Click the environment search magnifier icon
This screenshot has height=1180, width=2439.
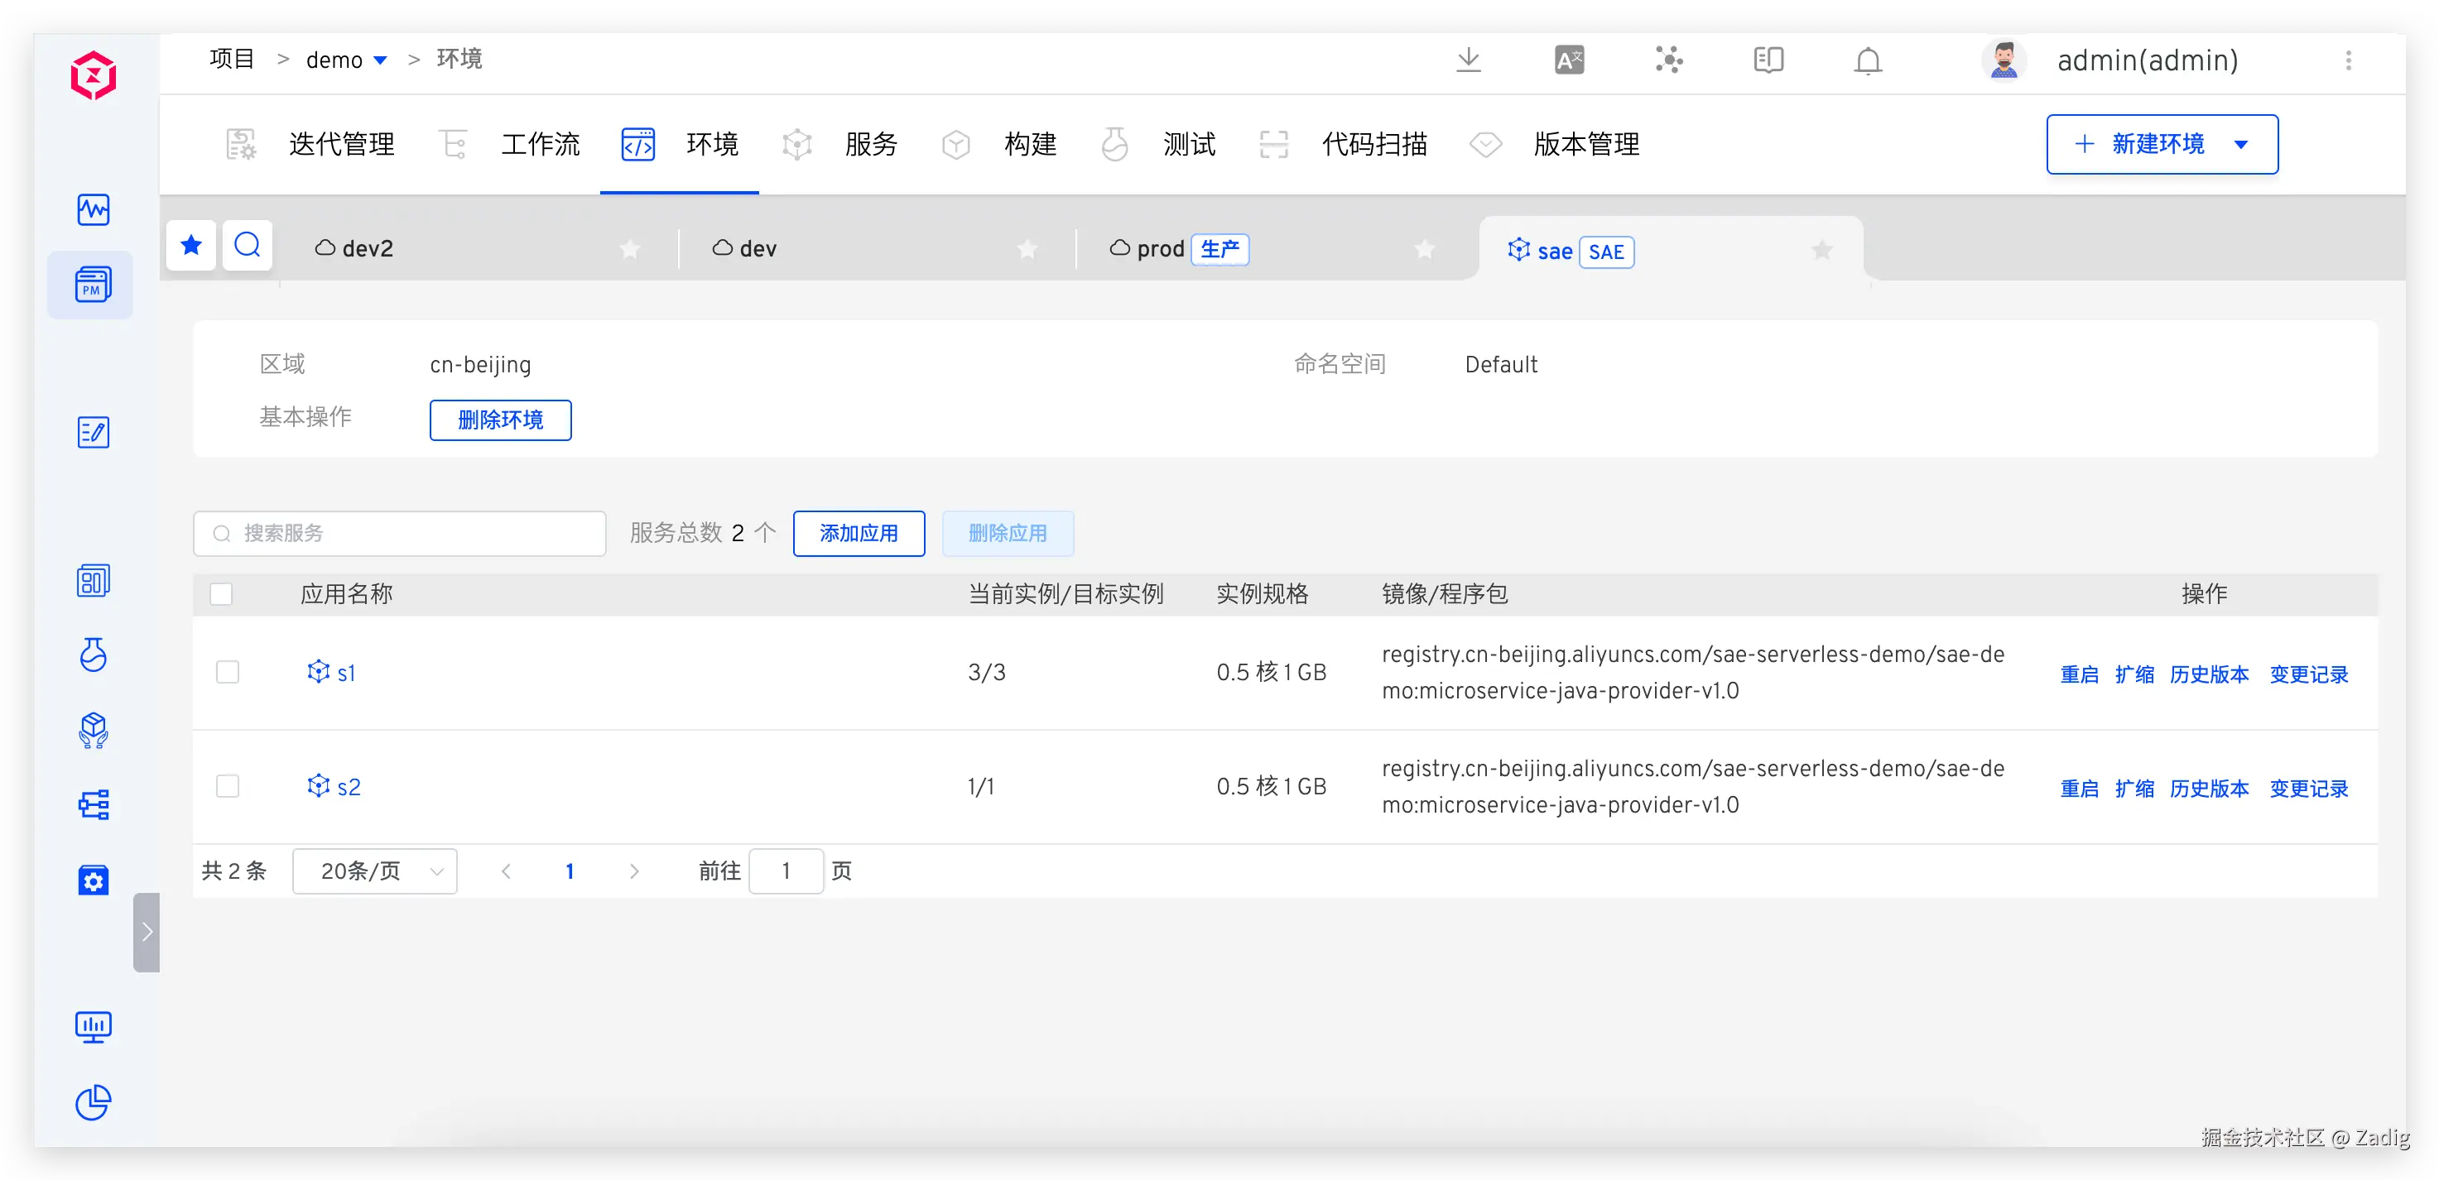point(247,245)
